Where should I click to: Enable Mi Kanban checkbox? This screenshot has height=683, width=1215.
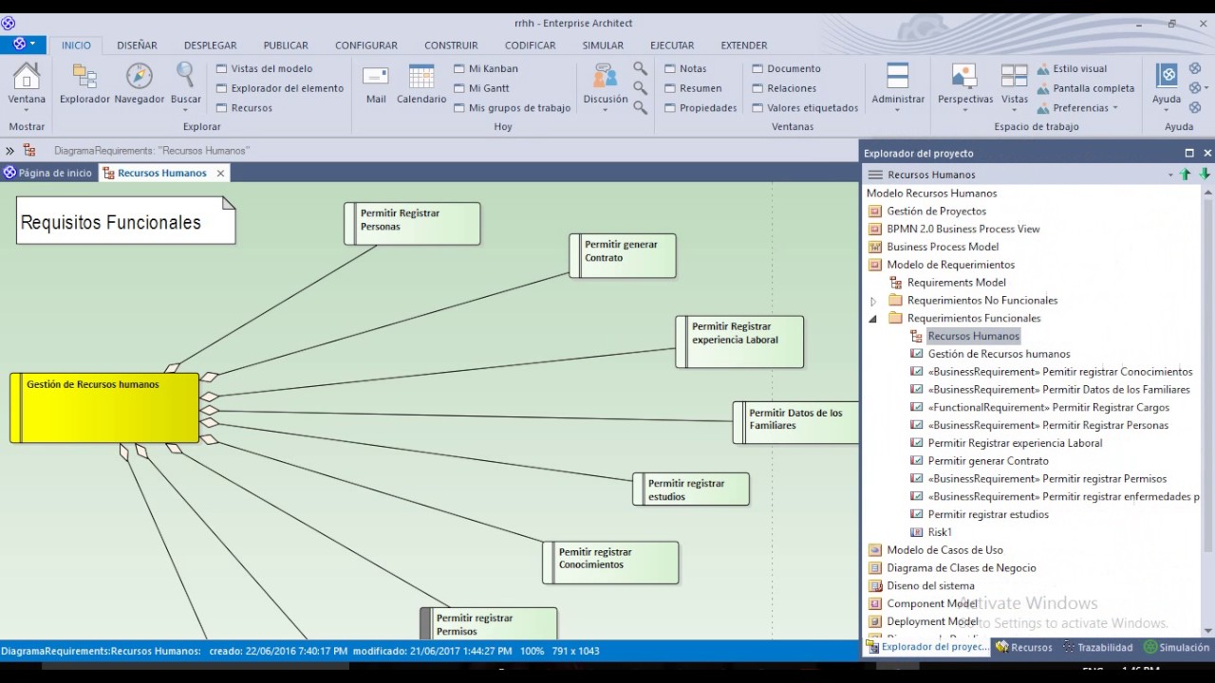(458, 68)
